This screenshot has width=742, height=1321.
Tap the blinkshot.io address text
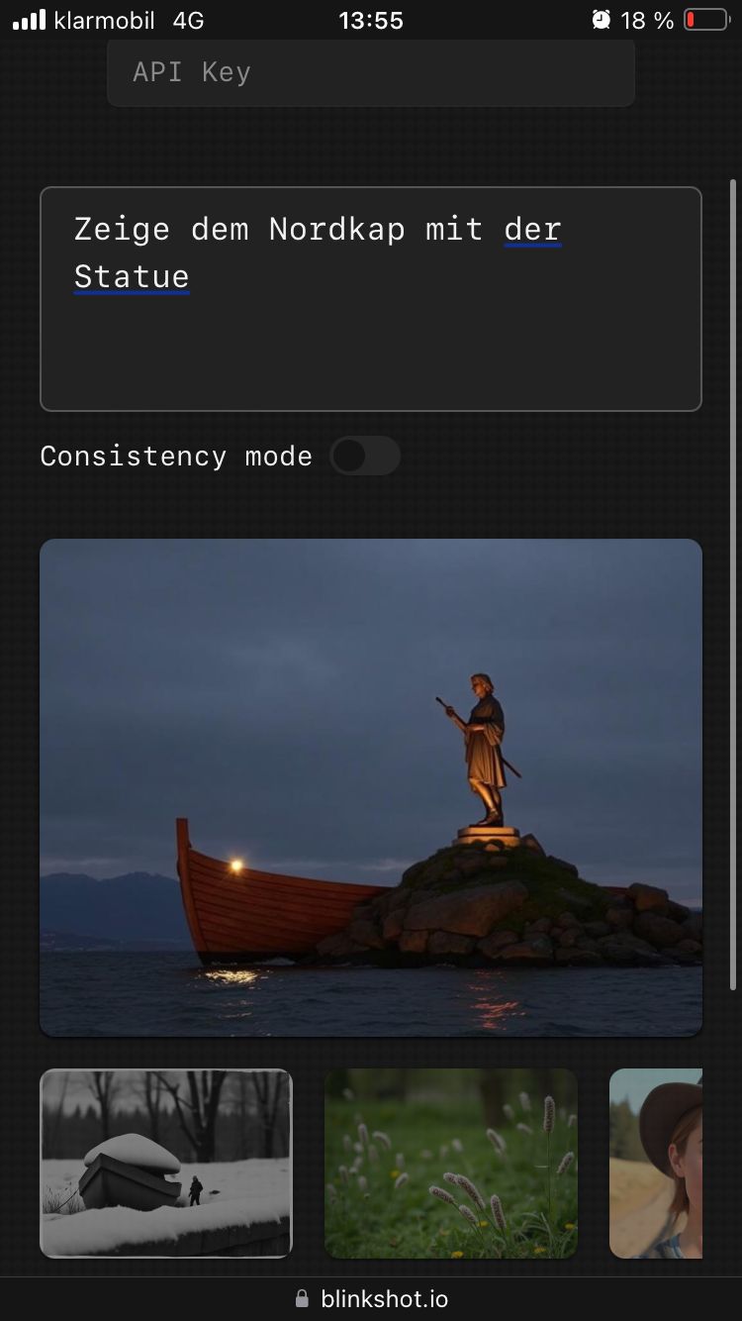pos(385,1299)
